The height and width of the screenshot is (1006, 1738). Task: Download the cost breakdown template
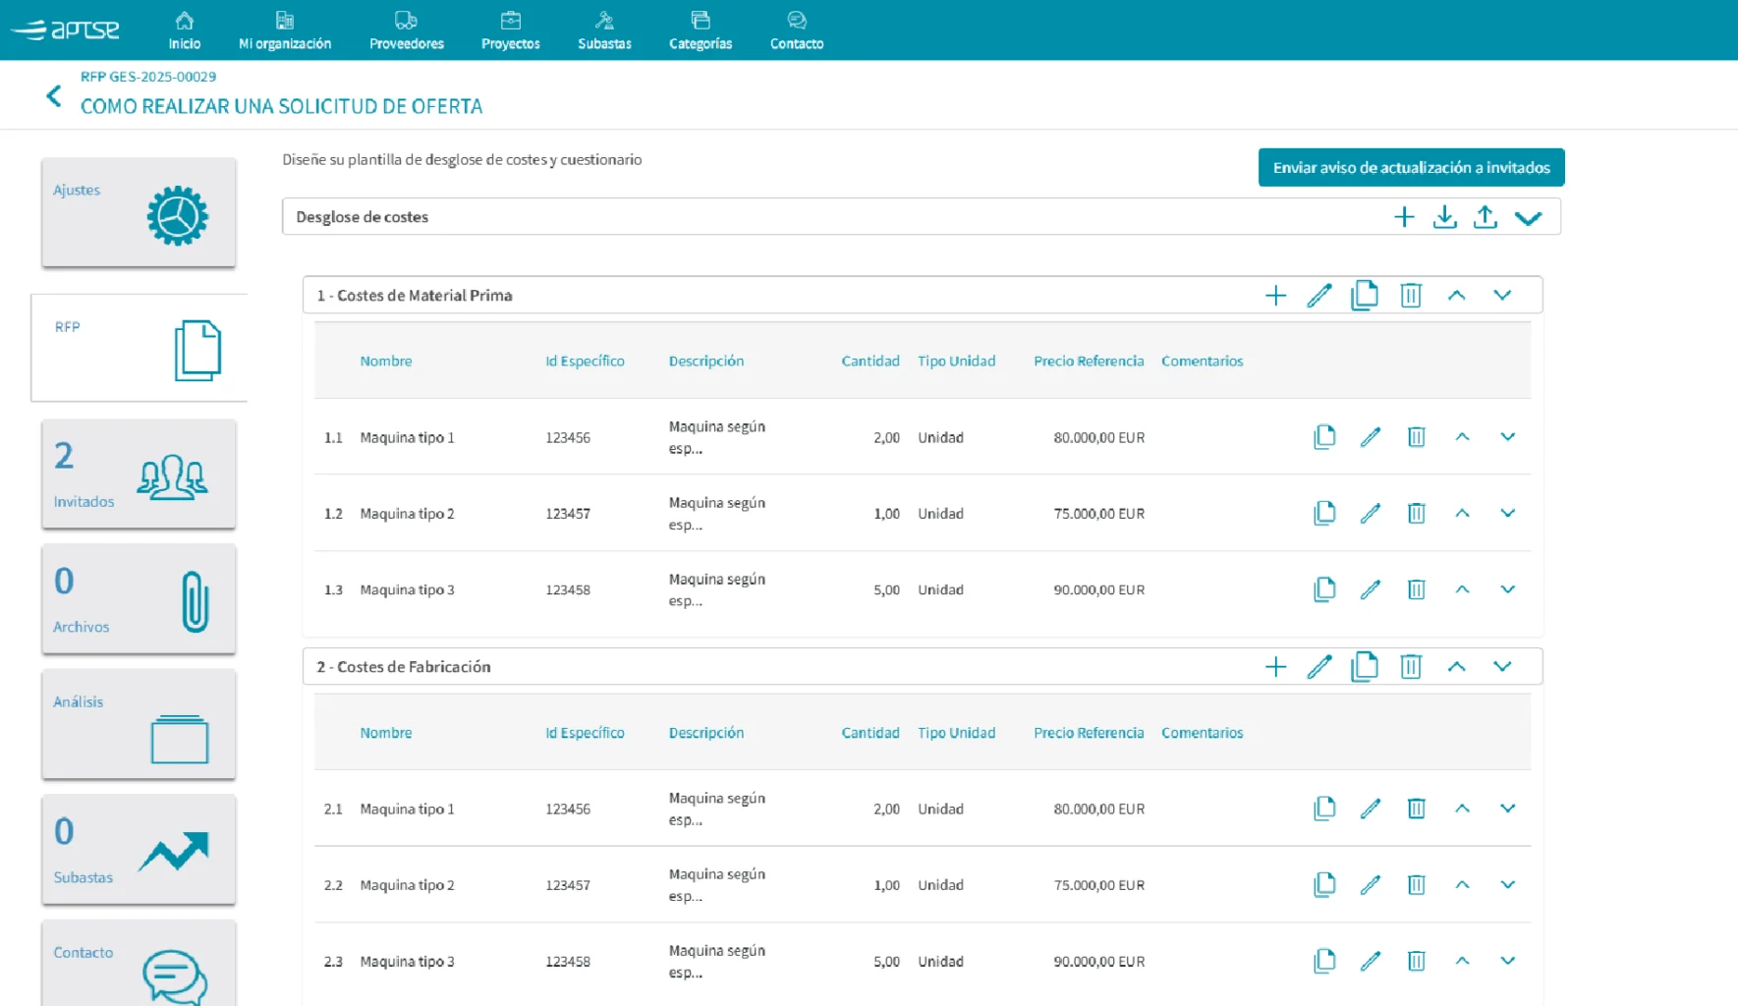click(x=1444, y=216)
